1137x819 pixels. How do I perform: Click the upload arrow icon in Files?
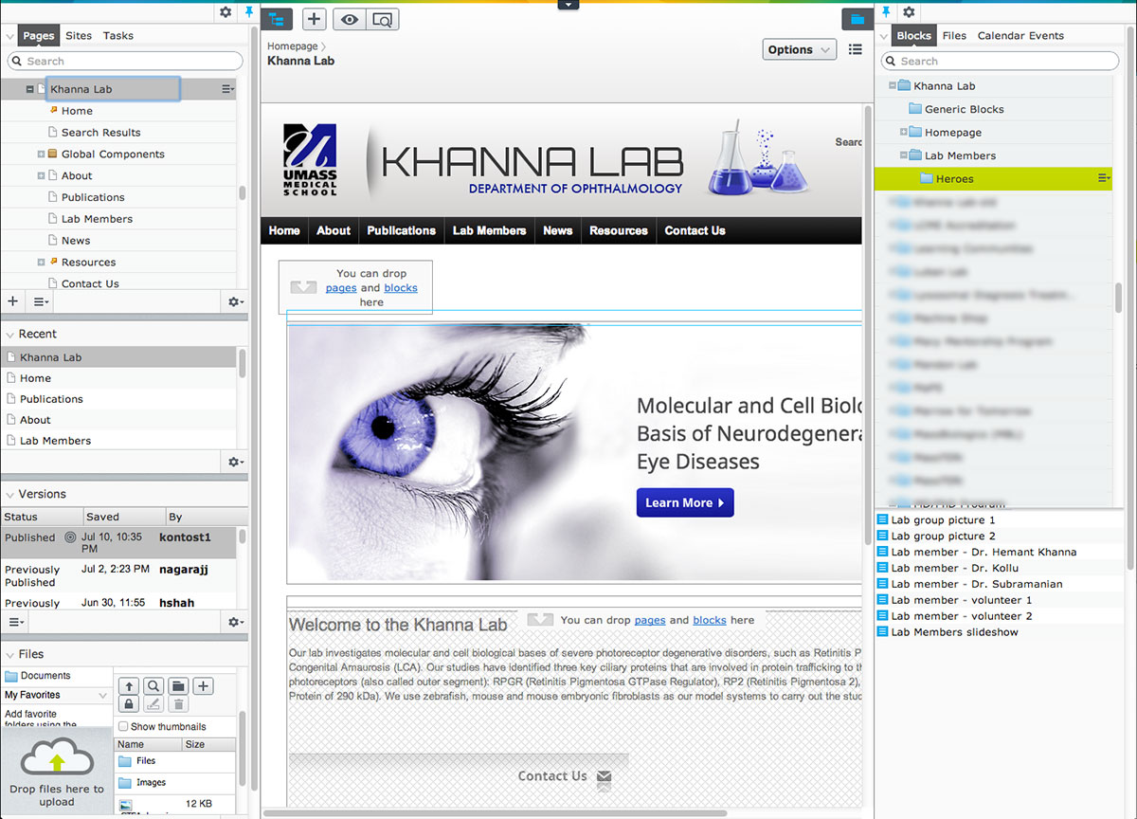point(128,686)
